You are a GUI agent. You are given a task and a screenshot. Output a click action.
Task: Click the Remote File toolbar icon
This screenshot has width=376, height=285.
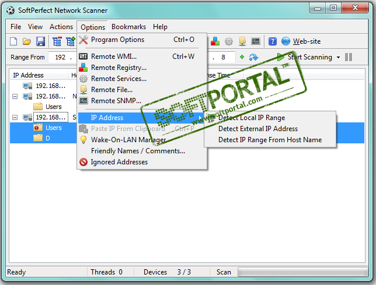242,41
